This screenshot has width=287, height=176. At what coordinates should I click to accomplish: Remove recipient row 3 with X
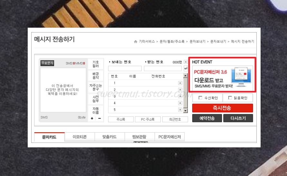tap(180, 96)
